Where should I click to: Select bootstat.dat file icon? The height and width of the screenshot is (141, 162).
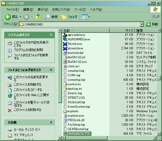click(65, 53)
